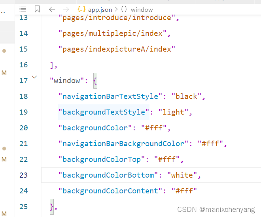Click line number 20
261x217 pixels.
point(23,128)
